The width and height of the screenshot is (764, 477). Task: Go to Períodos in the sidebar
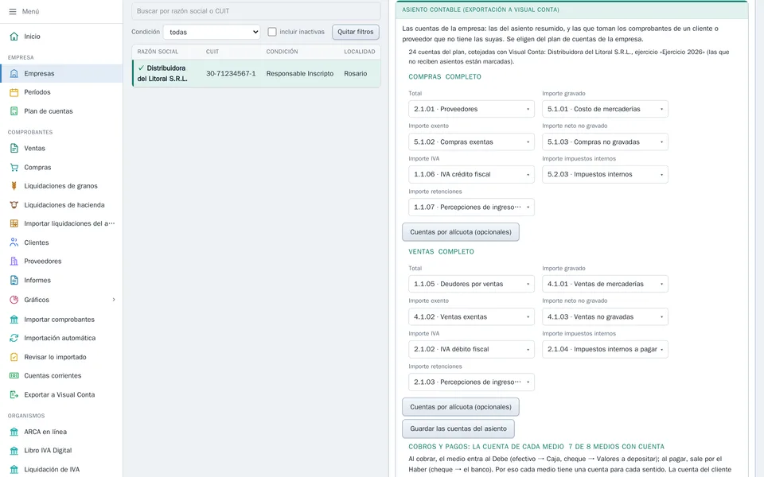[61, 92]
